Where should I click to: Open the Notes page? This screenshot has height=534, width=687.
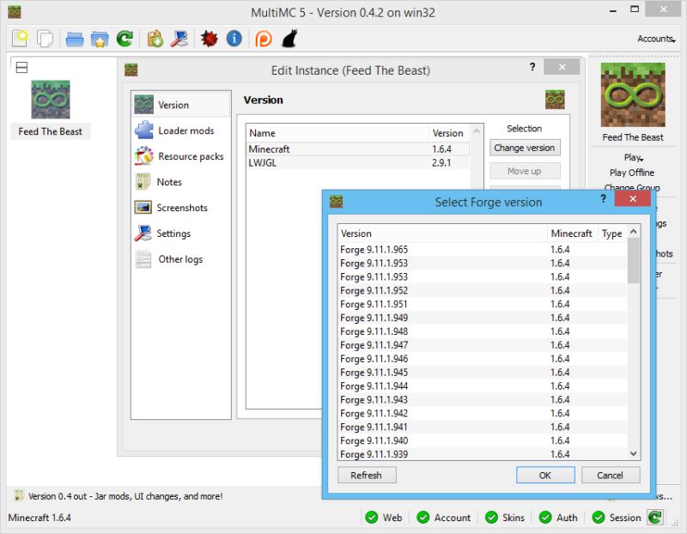point(181,182)
